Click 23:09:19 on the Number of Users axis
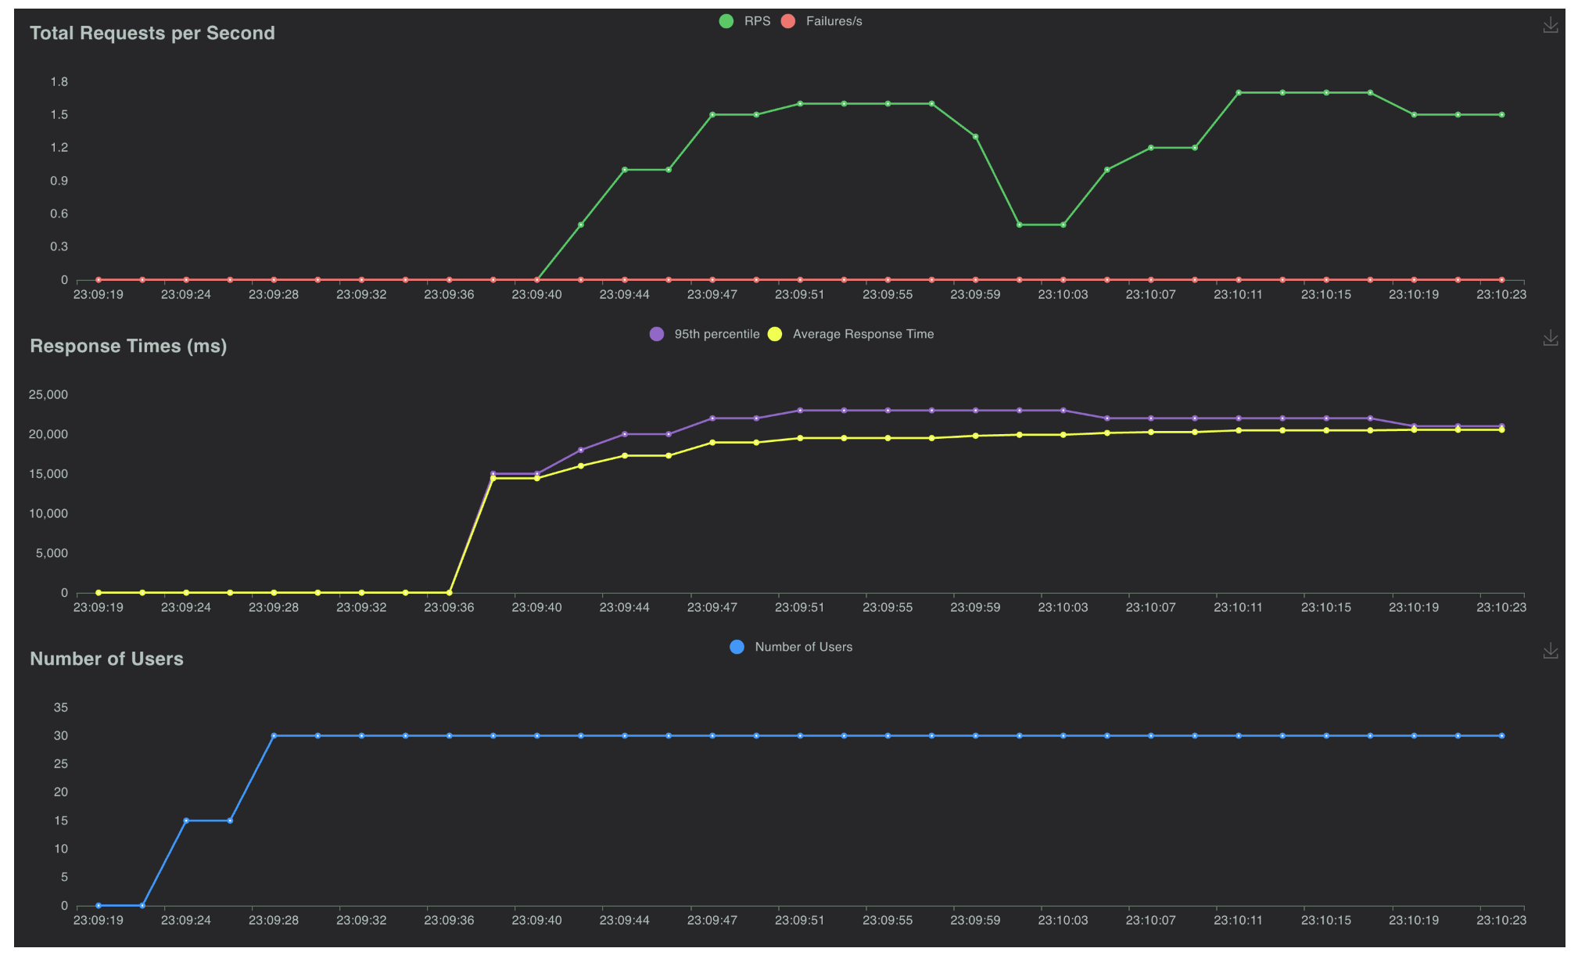This screenshot has height=959, width=1578. click(x=99, y=920)
